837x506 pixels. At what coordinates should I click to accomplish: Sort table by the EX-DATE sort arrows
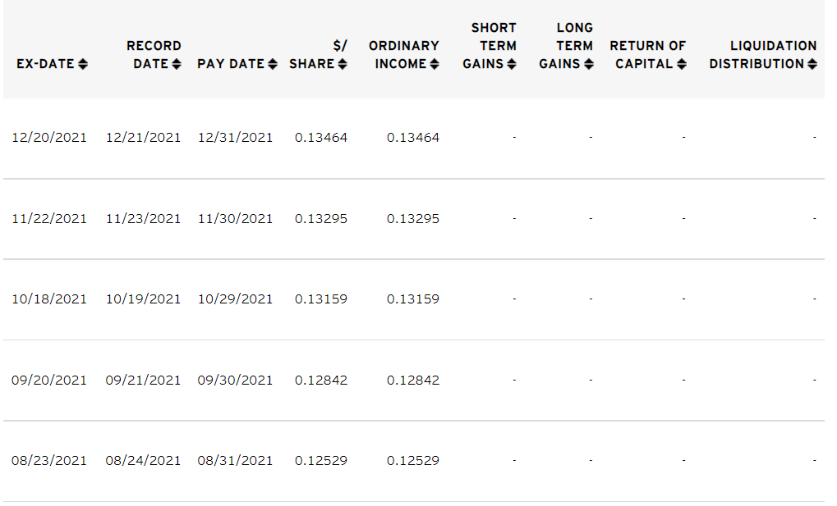(x=83, y=64)
